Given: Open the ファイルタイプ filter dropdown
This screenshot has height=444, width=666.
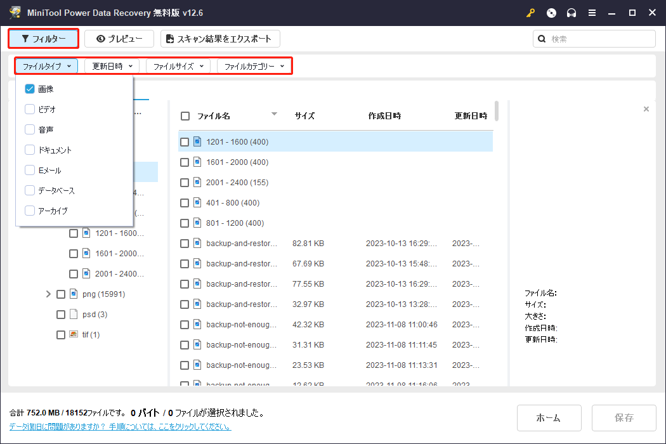Looking at the screenshot, I should click(x=46, y=66).
